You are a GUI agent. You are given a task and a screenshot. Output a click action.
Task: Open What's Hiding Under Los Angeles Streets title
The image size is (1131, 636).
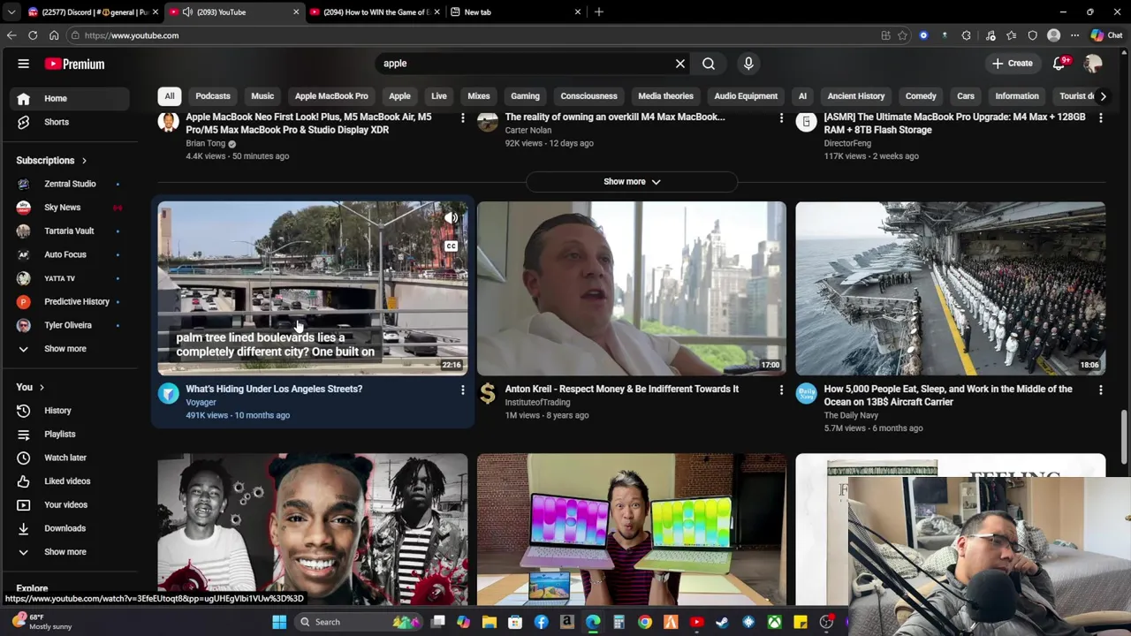pyautogui.click(x=274, y=389)
